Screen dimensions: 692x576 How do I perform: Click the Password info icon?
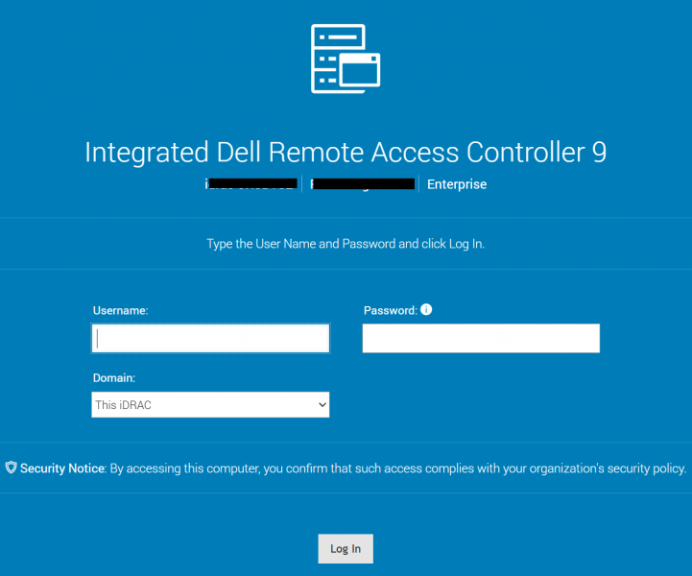426,310
